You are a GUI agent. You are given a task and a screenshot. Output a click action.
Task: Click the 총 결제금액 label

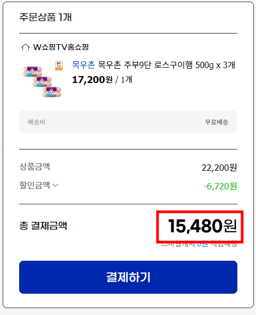43,226
